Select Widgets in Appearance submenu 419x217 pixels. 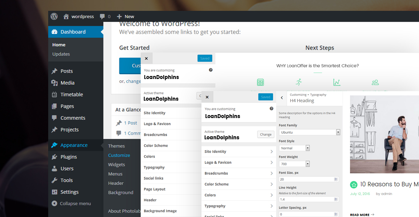[116, 164]
